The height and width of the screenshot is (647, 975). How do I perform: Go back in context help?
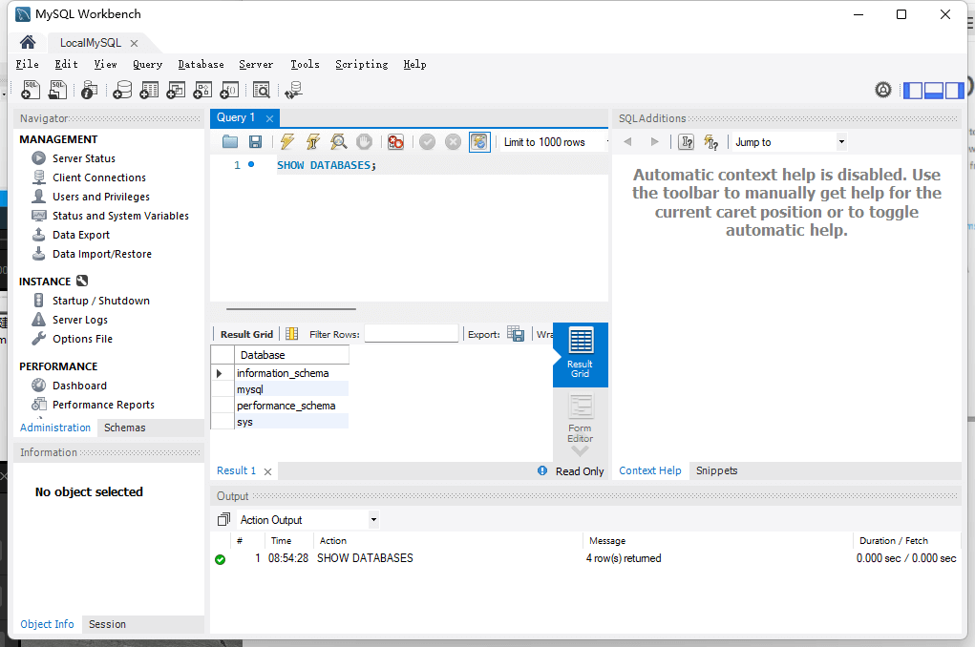pos(627,141)
